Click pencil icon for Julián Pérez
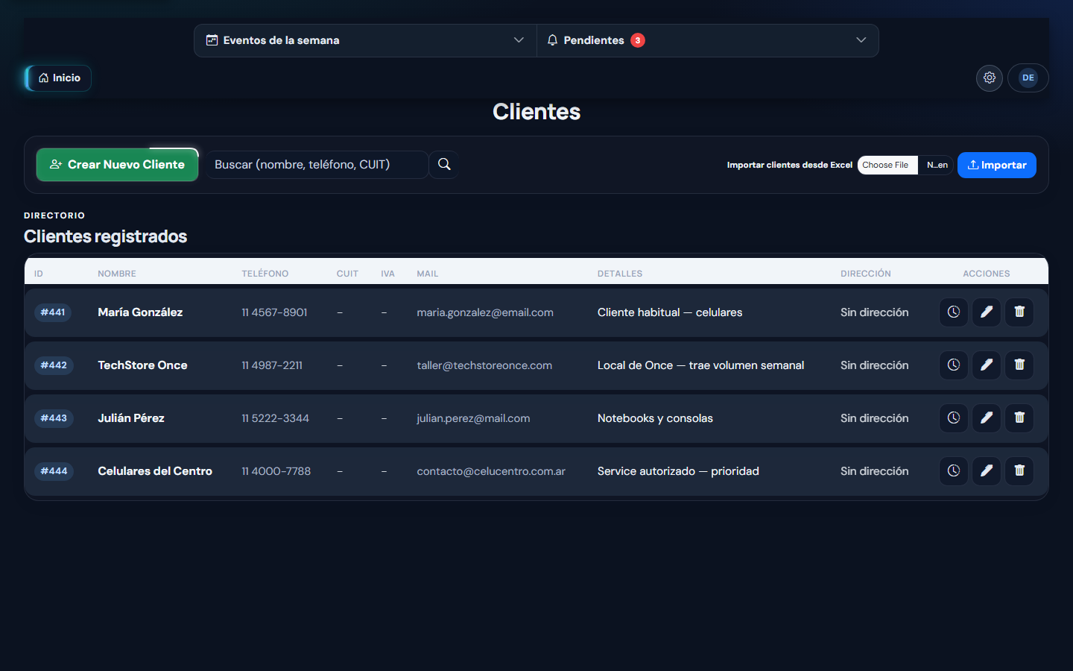This screenshot has width=1073, height=671. 987,418
